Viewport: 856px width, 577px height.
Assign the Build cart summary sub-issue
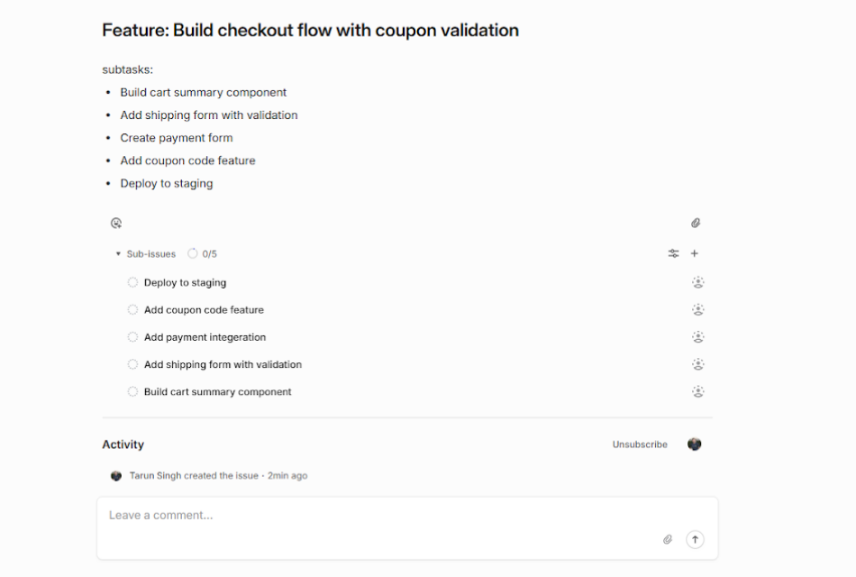coord(697,392)
